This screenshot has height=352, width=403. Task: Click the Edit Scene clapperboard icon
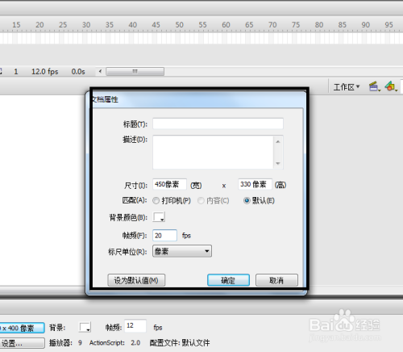[375, 86]
